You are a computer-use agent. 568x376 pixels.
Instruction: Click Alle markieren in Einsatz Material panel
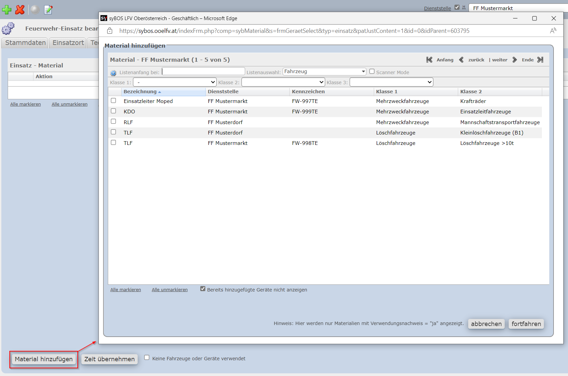click(x=25, y=104)
